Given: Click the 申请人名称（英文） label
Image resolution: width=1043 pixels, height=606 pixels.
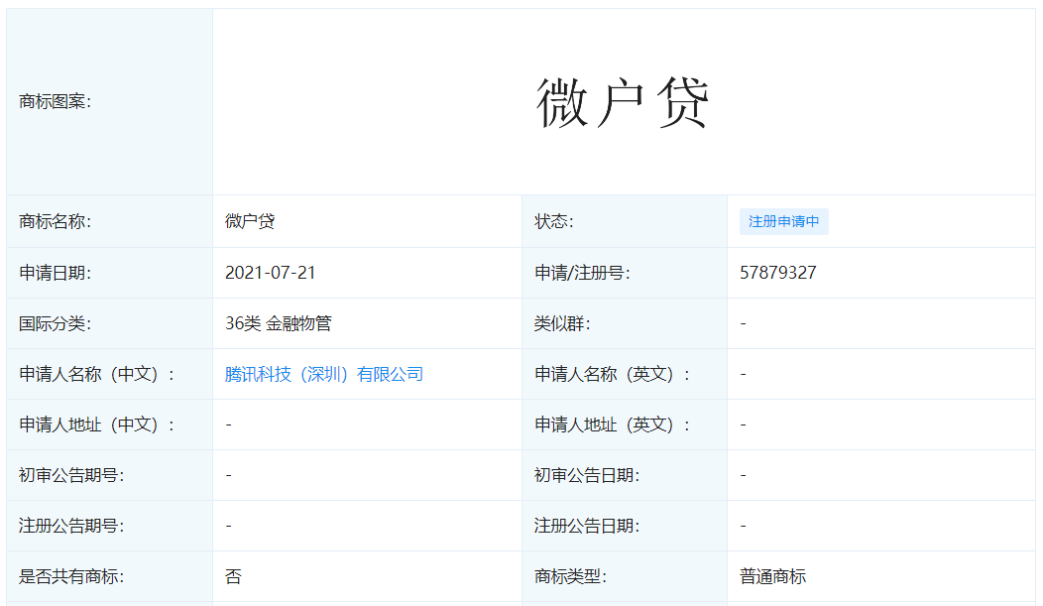Looking at the screenshot, I should click(613, 375).
